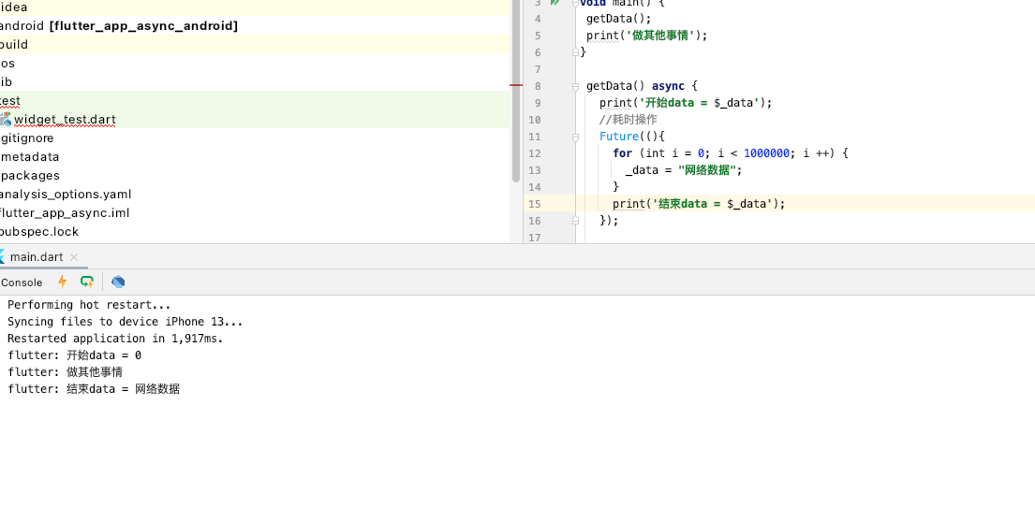
Task: Click the "网络数据" string on line 13
Action: point(707,170)
